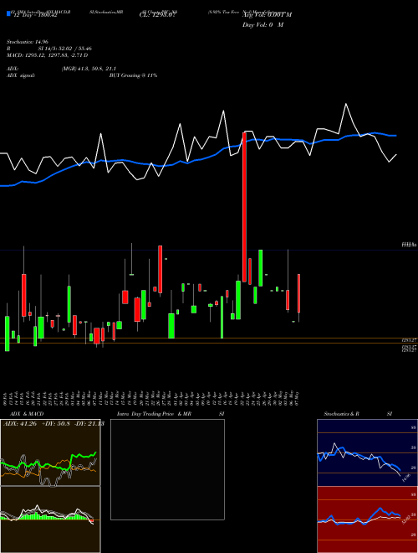The image size is (418, 553).
Task: Click the "52.02" value in the red RSI panel
Action: click(406, 519)
